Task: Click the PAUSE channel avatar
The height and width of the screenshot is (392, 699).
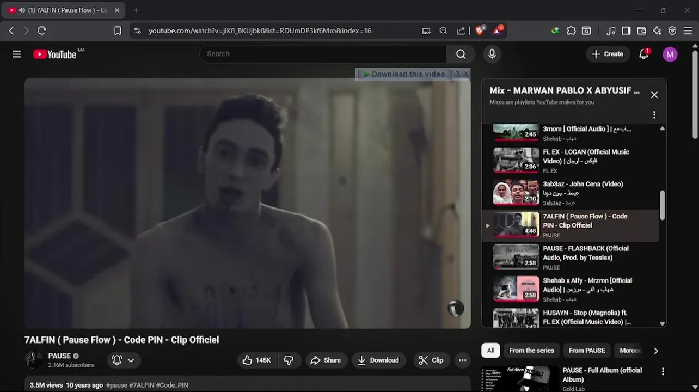Action: [x=34, y=360]
